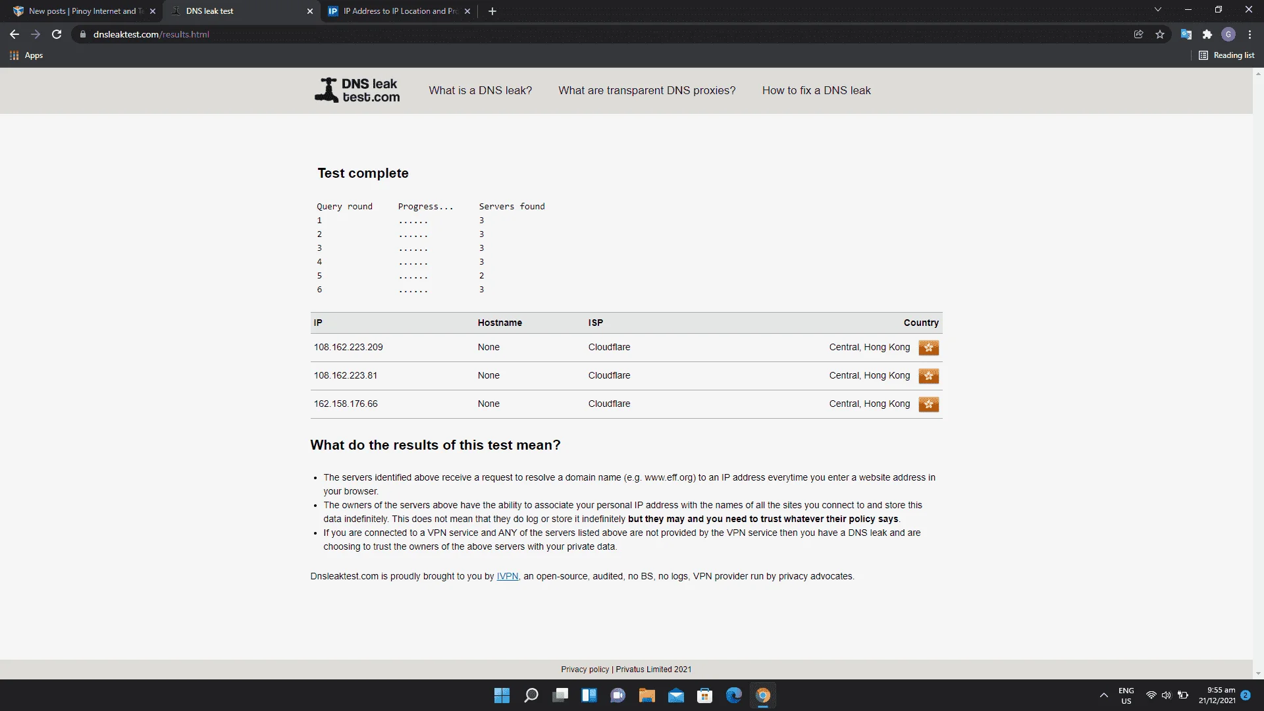Click the Chrome icon on the taskbar
The image size is (1264, 711).
point(763,696)
